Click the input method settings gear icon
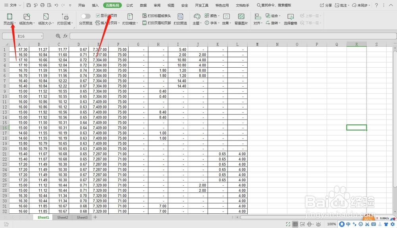Screen dimensions: 397x228 [393, 224]
